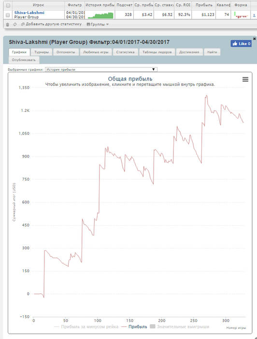This screenshot has width=257, height=339.
Task: Open the Shiva-Lakshmi player link
Action: (29, 13)
